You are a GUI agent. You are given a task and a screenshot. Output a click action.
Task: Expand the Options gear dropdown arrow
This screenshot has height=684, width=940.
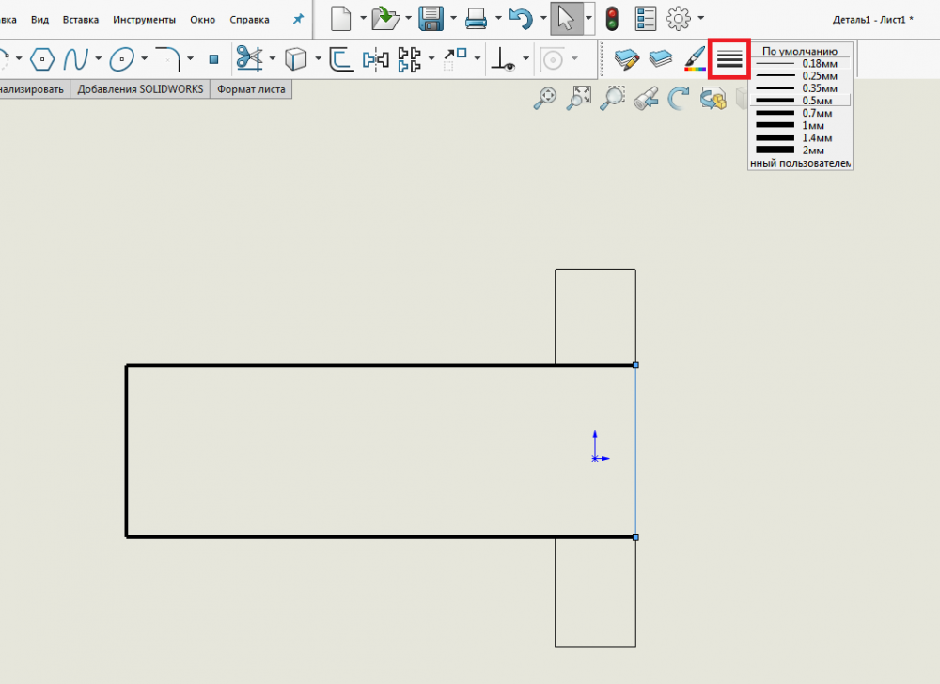pos(701,19)
